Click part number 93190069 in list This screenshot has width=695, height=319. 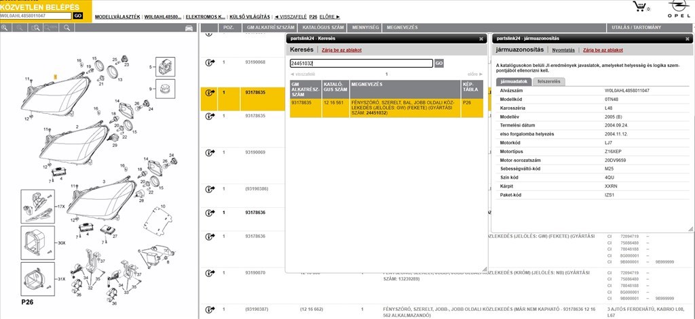click(x=255, y=152)
